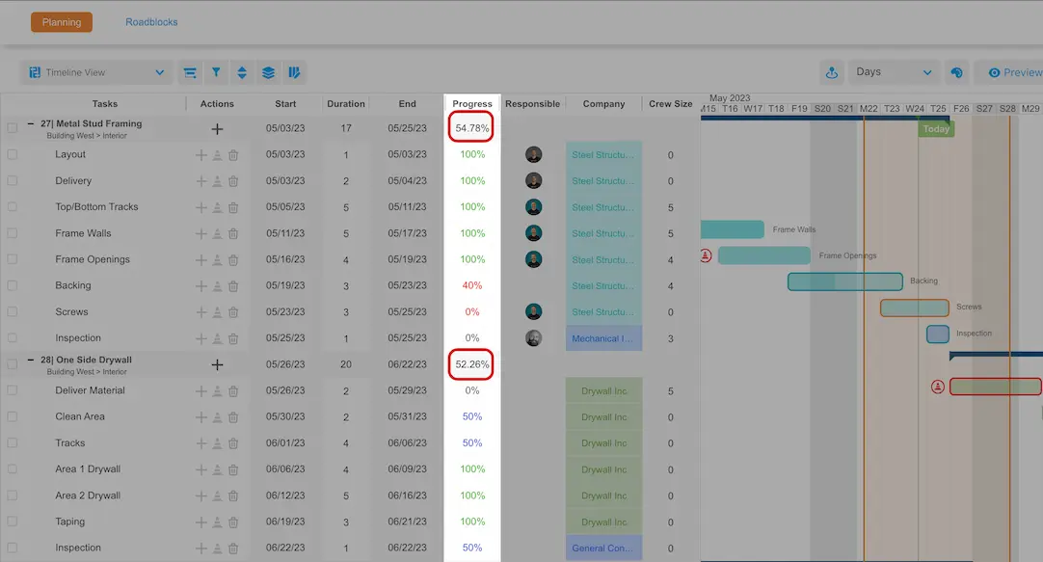
Task: Select the Planning tab
Action: point(62,22)
